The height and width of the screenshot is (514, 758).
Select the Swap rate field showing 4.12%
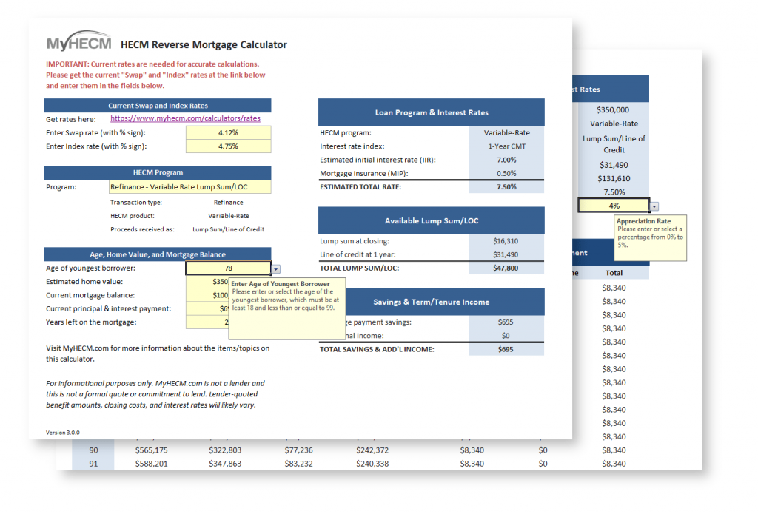click(228, 133)
